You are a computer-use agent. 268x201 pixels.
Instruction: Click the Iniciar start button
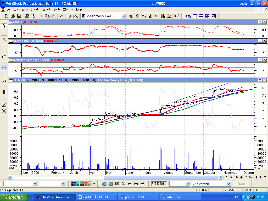click(14, 197)
